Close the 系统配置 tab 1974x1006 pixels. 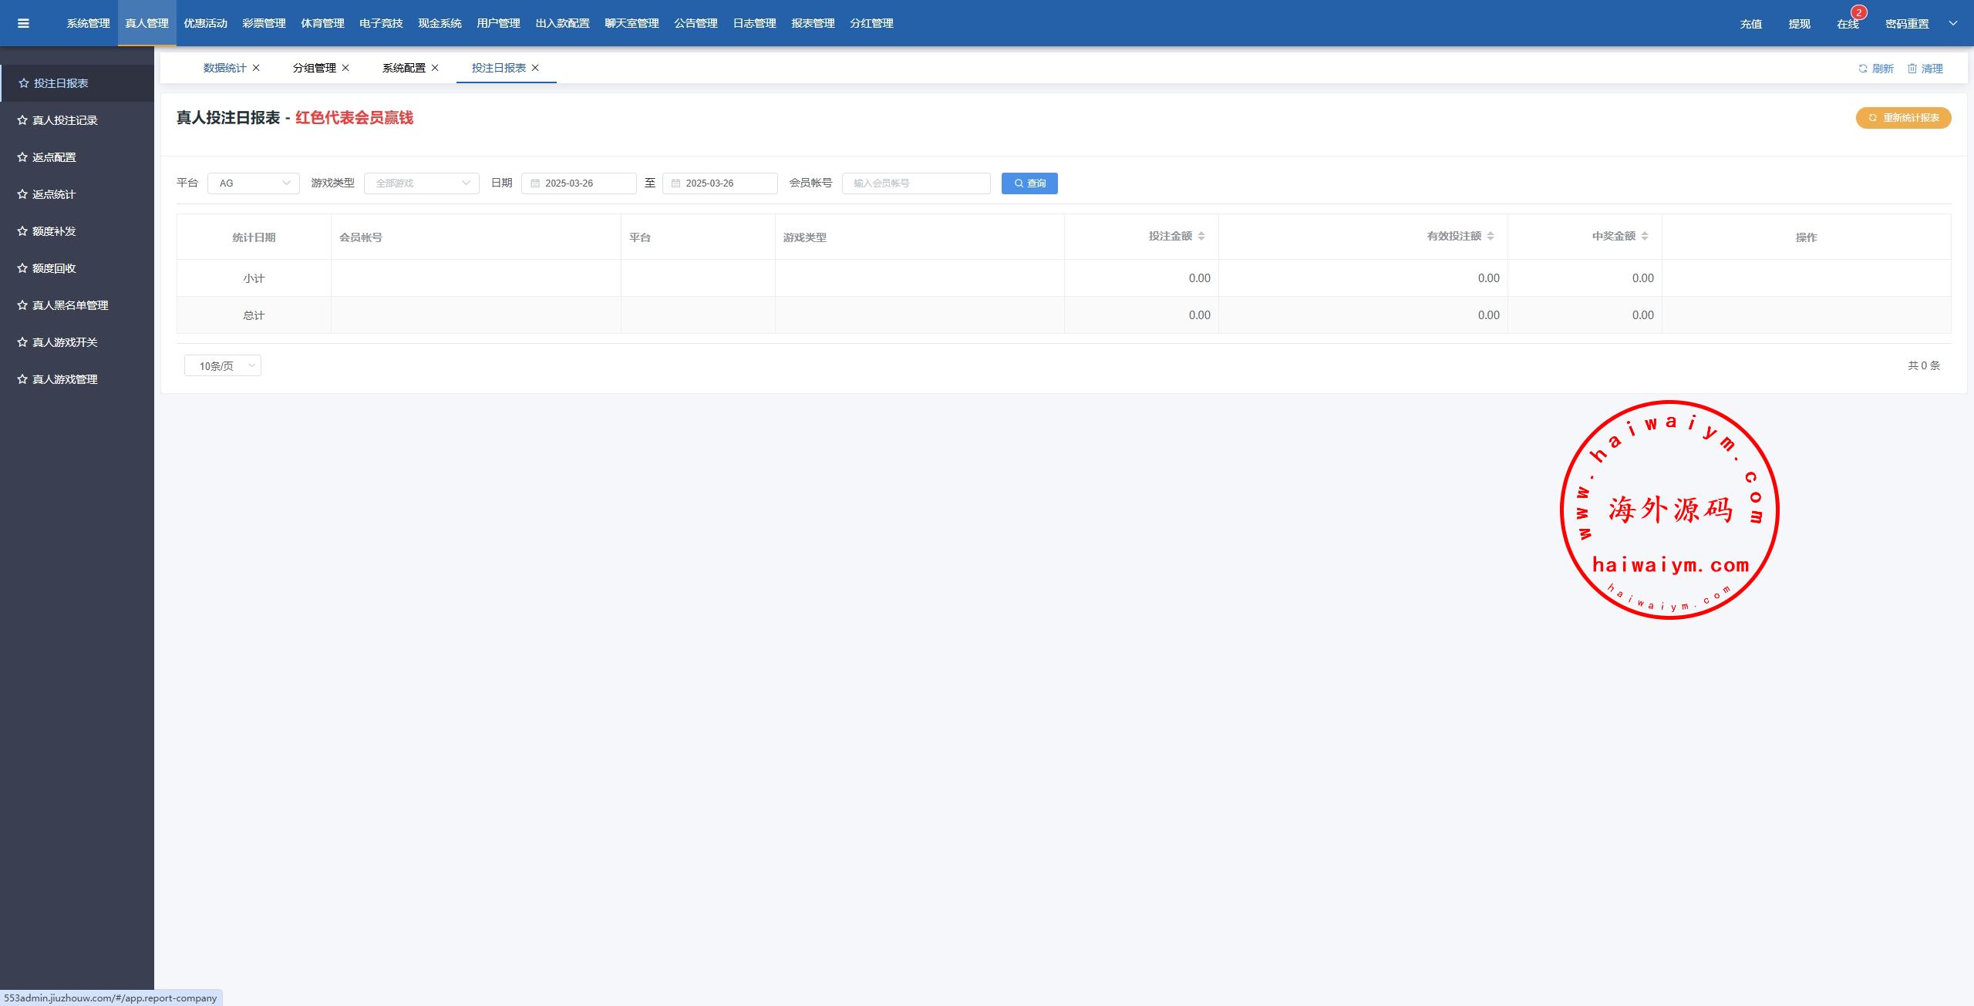(435, 68)
